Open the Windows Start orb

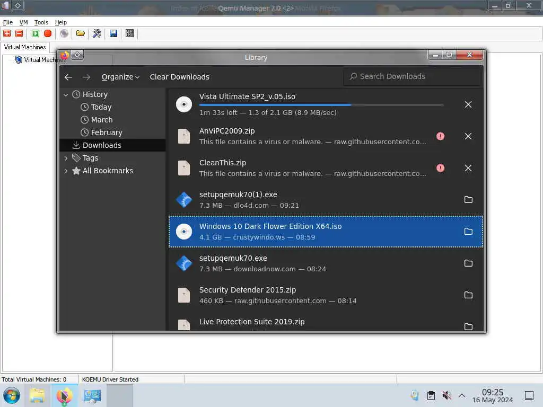tap(12, 395)
